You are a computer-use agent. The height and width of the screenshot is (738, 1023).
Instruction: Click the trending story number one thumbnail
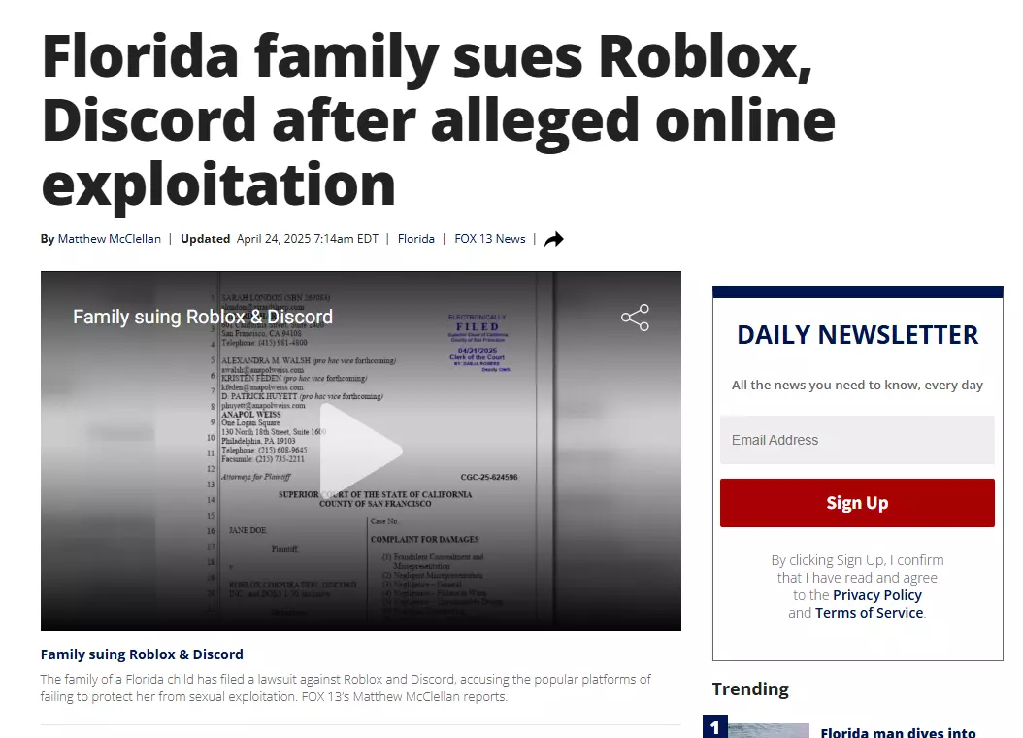point(769,731)
